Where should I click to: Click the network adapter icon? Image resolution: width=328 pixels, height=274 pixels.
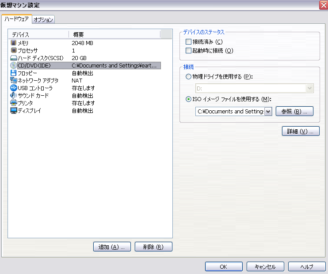click(x=13, y=80)
